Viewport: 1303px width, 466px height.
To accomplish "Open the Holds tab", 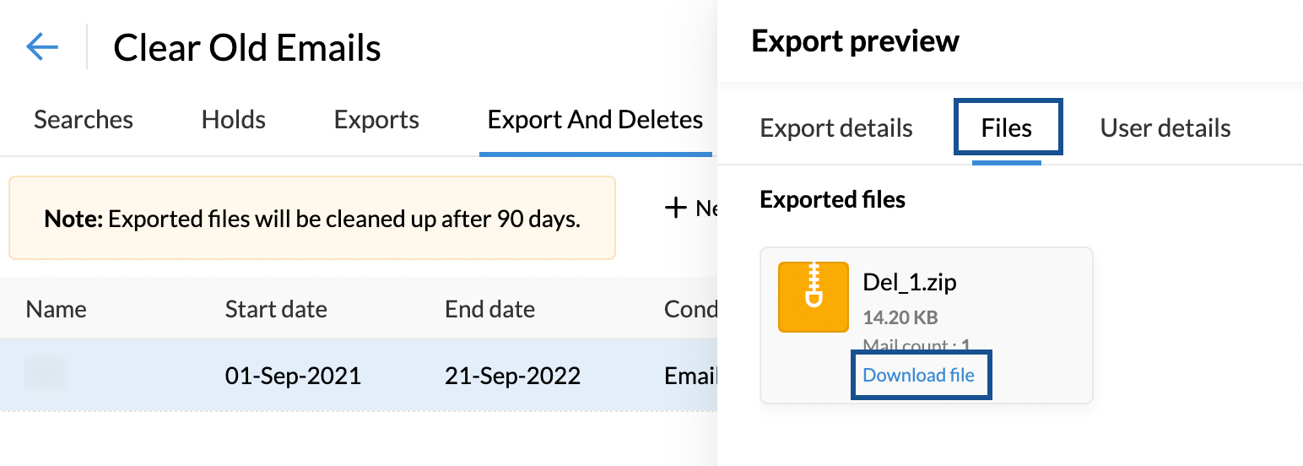I will (x=234, y=120).
